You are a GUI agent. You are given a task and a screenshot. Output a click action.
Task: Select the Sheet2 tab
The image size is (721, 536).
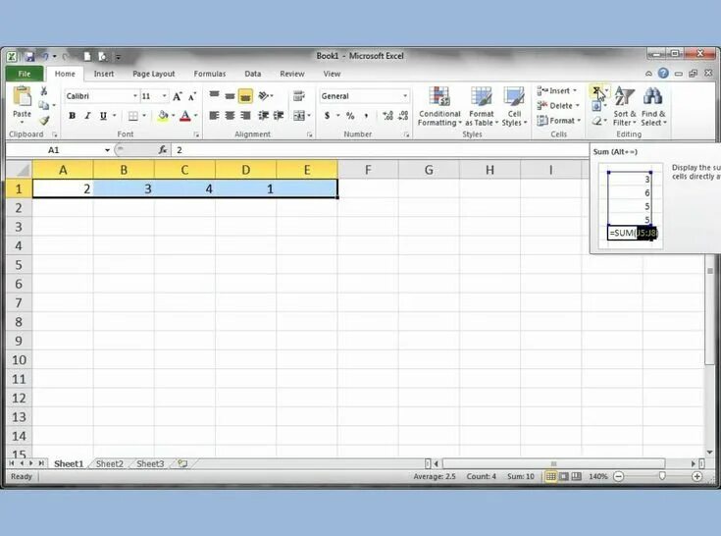point(110,463)
